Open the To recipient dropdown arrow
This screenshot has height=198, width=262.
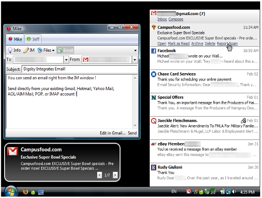[66, 59]
